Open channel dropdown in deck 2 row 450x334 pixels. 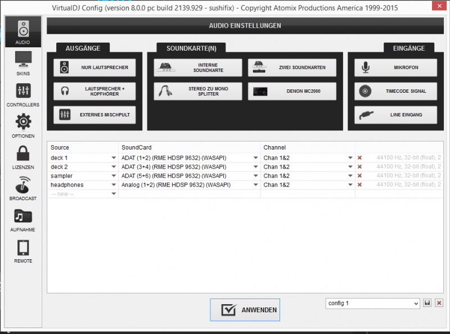click(x=350, y=166)
